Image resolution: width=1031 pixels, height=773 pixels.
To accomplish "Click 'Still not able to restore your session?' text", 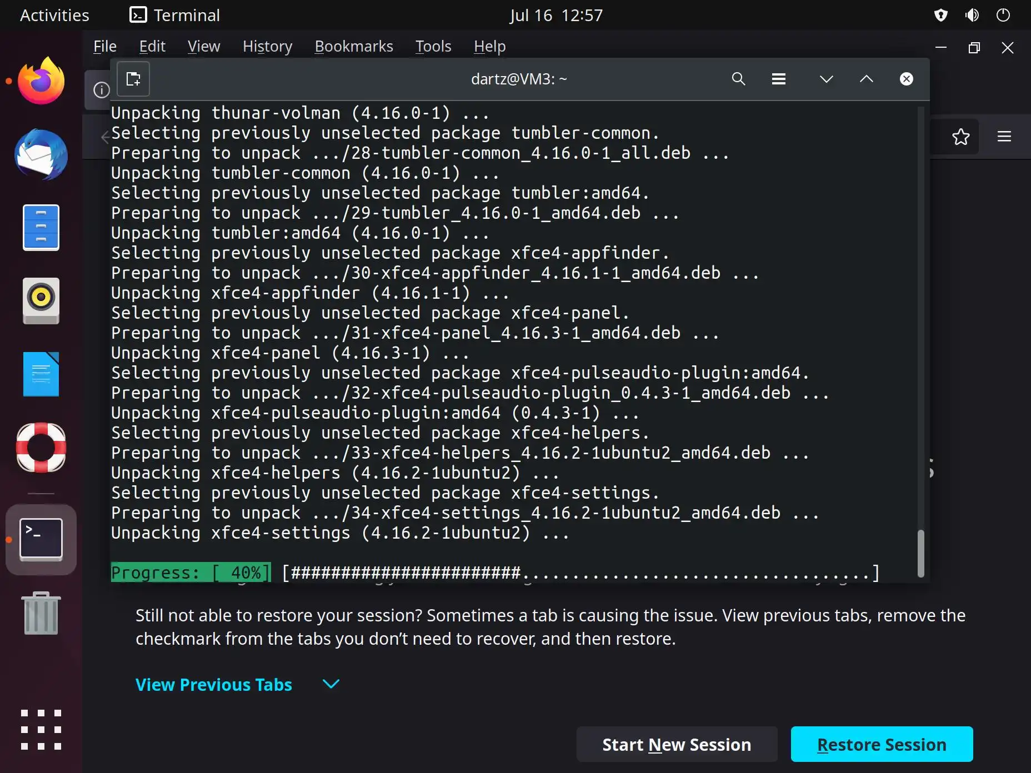I will pos(279,615).
